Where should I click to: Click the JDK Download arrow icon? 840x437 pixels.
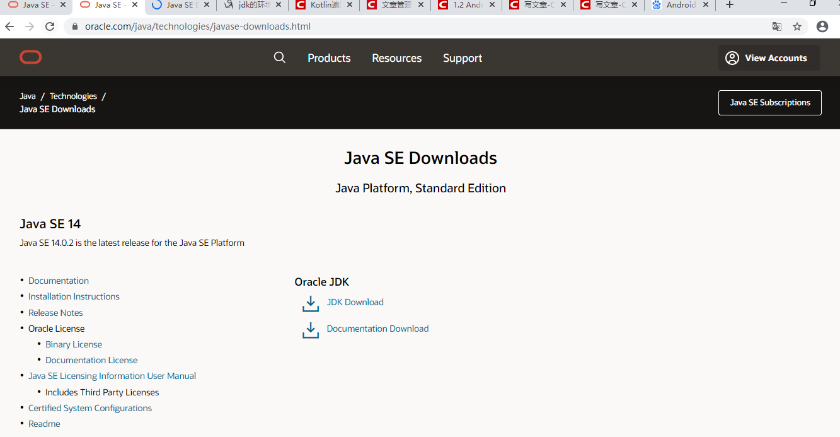pos(311,303)
